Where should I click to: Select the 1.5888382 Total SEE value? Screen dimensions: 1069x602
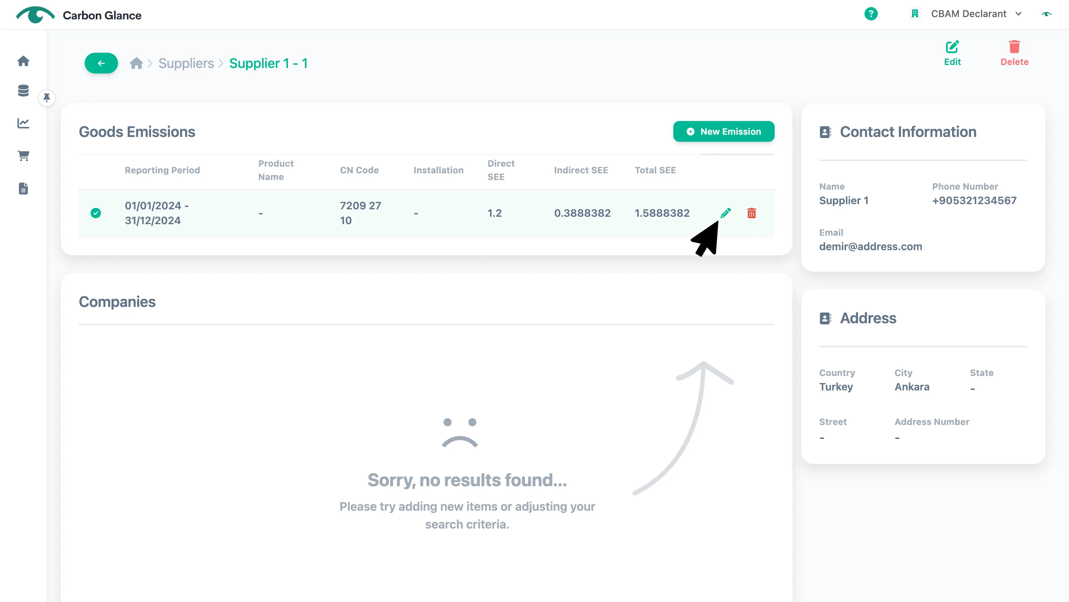(662, 213)
